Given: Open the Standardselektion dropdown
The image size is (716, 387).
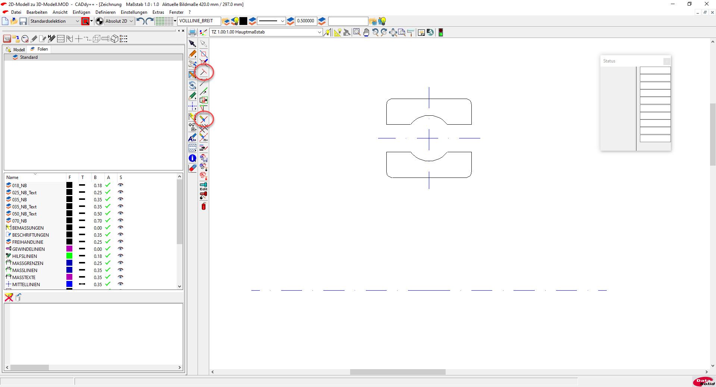Looking at the screenshot, I should point(77,21).
